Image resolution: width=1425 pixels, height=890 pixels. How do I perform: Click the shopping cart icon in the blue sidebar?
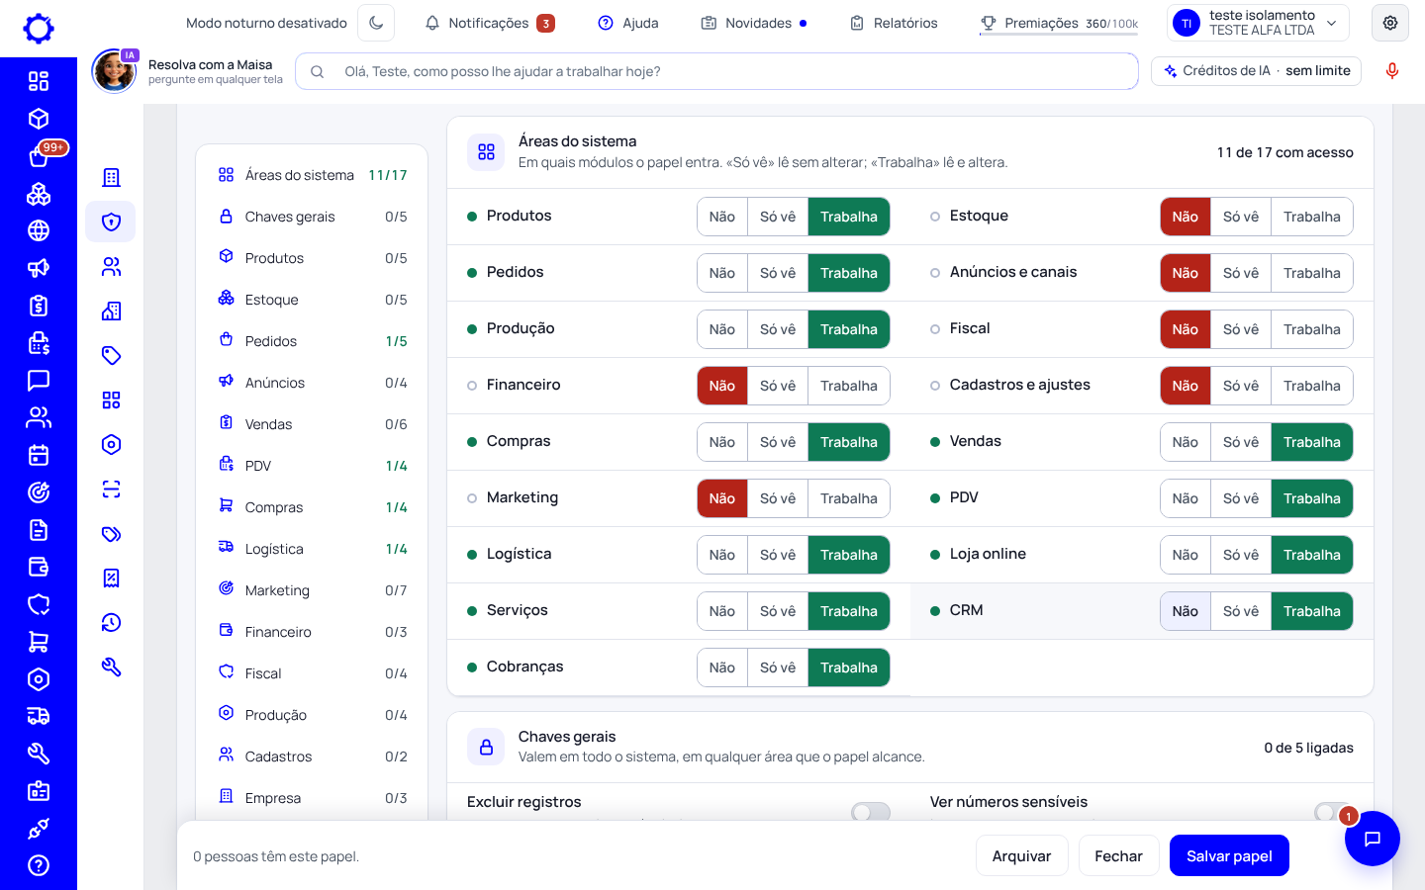pyautogui.click(x=39, y=642)
